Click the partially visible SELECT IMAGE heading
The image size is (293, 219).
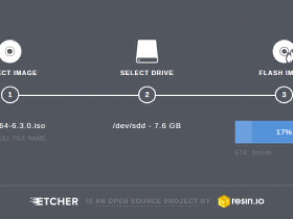point(18,72)
